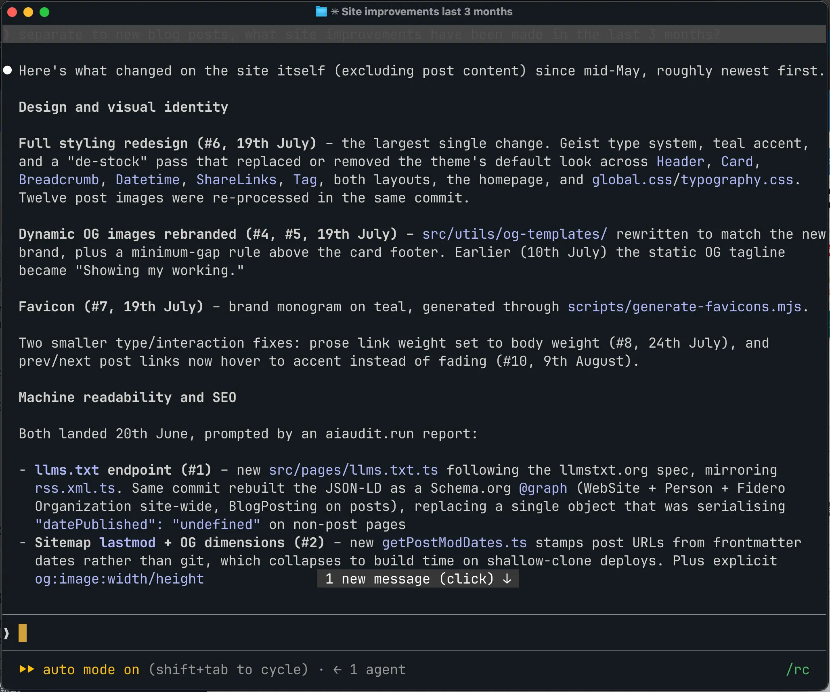
Task: Click "endpoint (#1)" bold text
Action: 159,470
